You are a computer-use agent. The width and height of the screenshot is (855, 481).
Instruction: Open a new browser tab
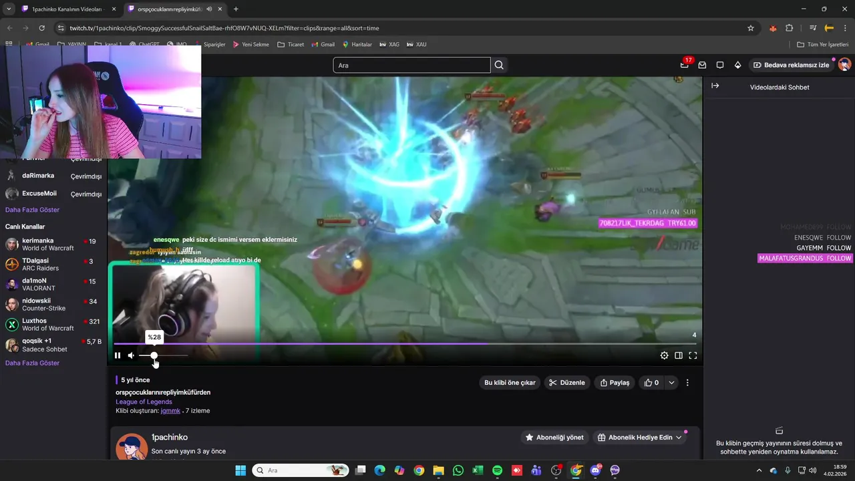click(x=236, y=9)
